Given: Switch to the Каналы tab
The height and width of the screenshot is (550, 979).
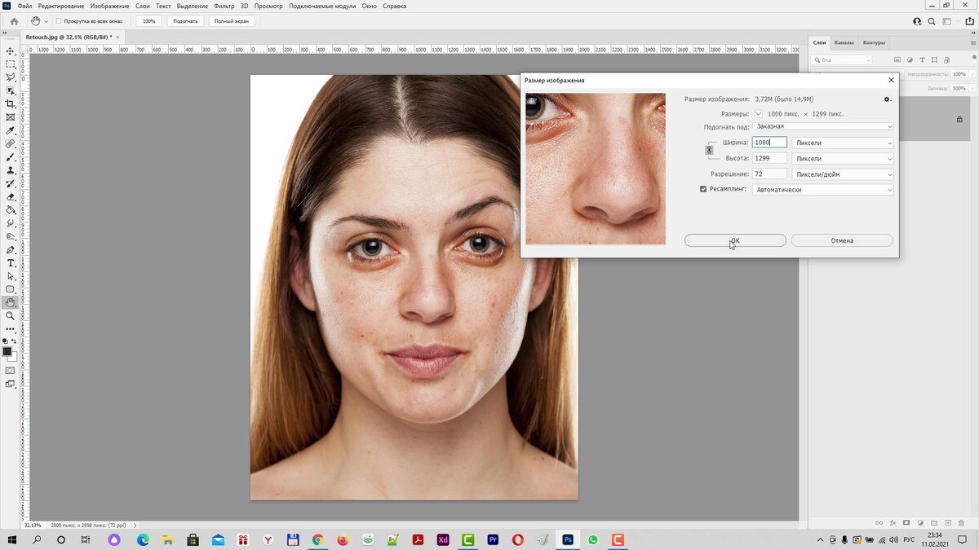Looking at the screenshot, I should point(844,42).
